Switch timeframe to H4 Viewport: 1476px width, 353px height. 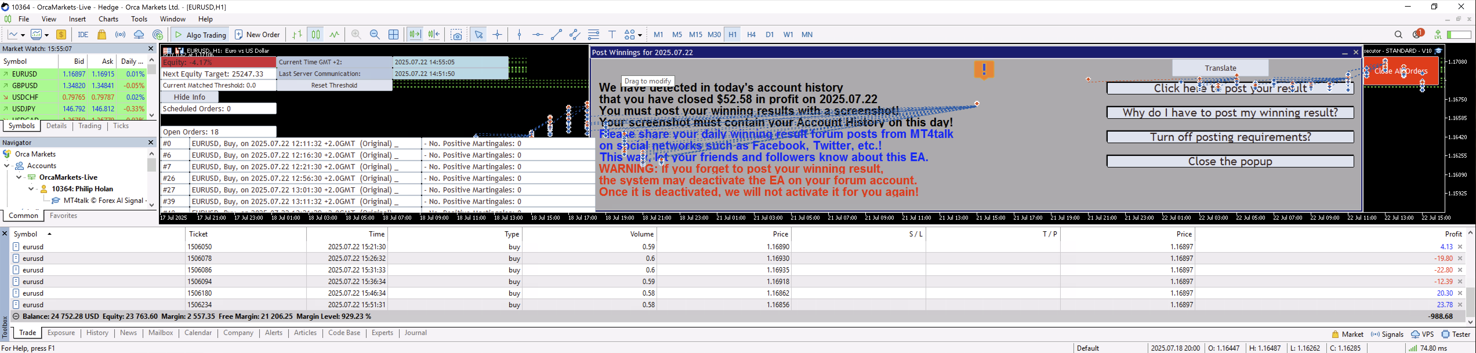pyautogui.click(x=751, y=35)
